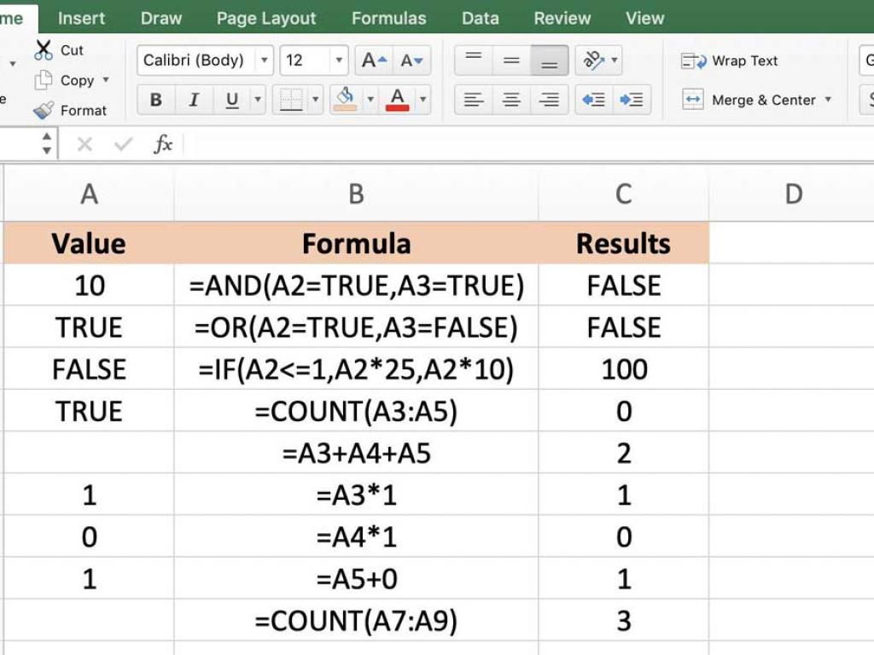Viewport: 874px width, 655px height.
Task: Open the font size dropdown
Action: pyautogui.click(x=339, y=61)
